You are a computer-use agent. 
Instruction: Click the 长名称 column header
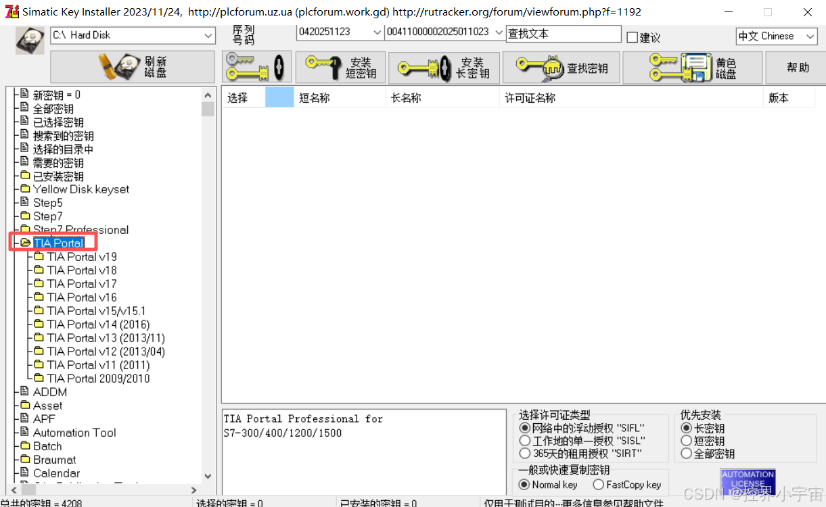442,98
